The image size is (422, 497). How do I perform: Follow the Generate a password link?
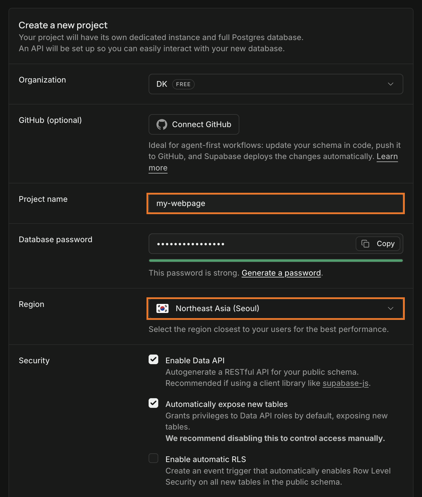click(x=281, y=273)
